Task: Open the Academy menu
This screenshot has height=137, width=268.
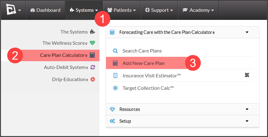Action: 198,10
